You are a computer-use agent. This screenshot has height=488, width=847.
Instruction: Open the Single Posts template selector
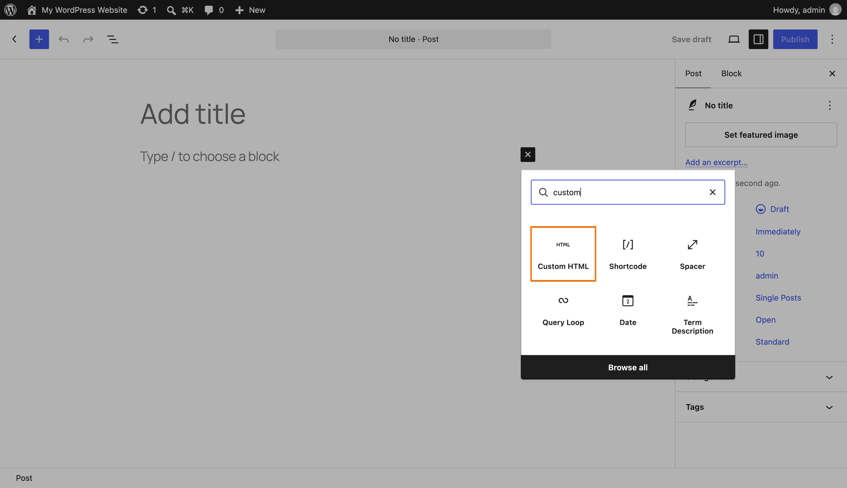pyautogui.click(x=778, y=298)
